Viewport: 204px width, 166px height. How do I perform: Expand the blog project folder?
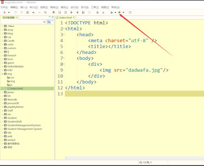[x=2, y=33]
